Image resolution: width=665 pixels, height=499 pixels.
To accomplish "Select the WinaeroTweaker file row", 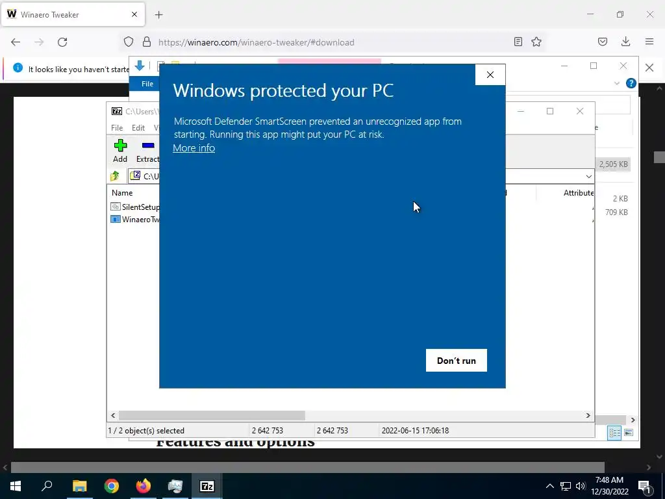I will tap(135, 220).
